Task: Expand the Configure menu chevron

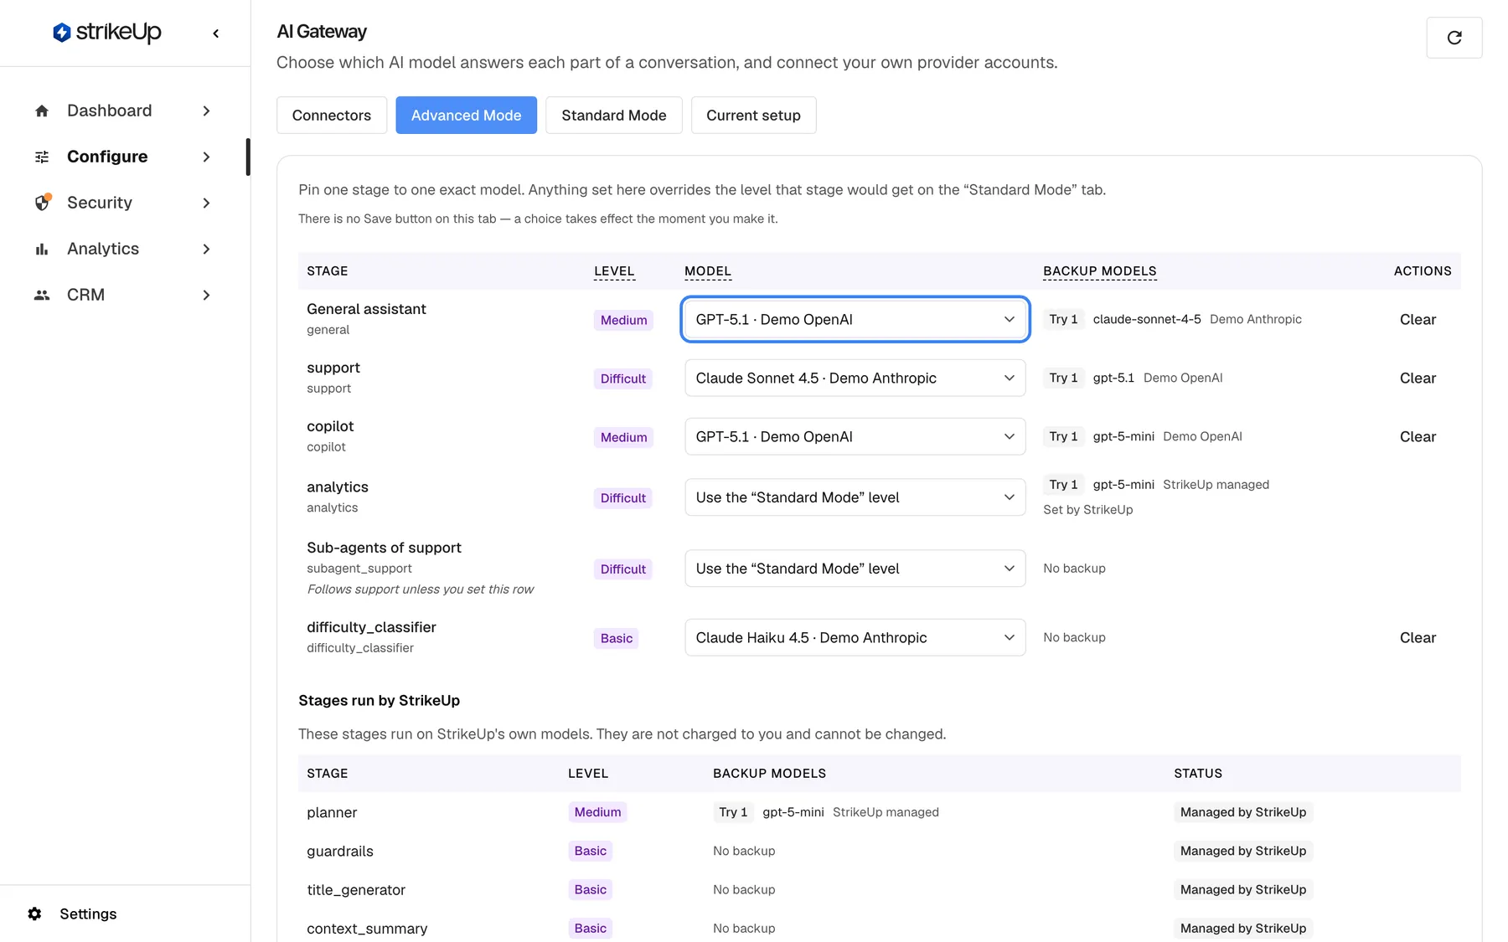Action: 206,157
